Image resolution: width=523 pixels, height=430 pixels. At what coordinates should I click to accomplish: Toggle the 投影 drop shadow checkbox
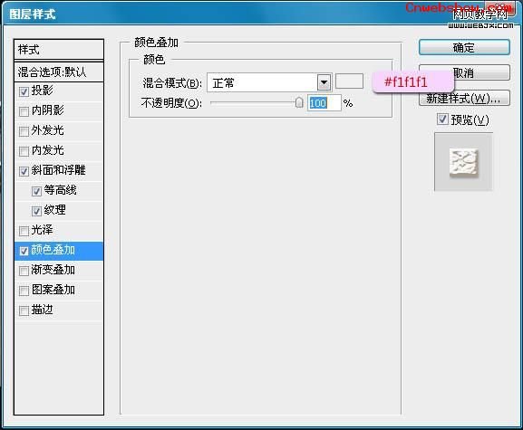click(x=24, y=91)
